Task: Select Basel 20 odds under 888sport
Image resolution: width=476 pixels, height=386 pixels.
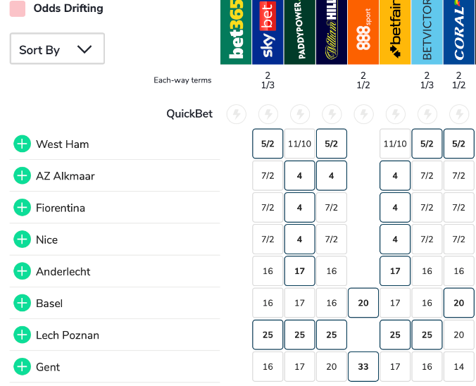Action: tap(363, 303)
